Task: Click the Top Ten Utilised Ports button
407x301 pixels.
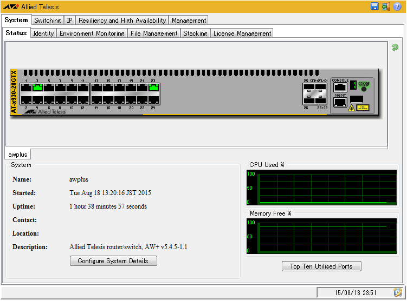Action: point(321,266)
